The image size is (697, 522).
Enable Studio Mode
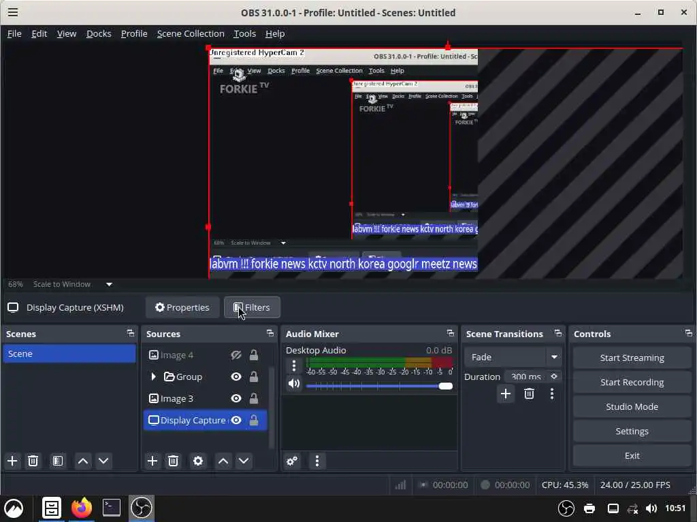tap(632, 406)
